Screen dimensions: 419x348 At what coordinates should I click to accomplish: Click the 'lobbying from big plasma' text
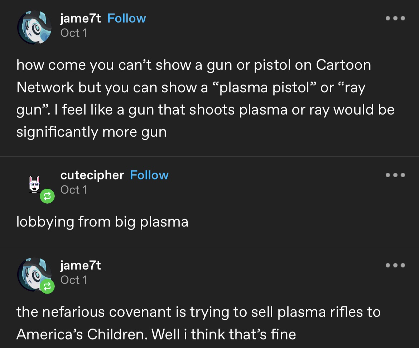coord(102,222)
